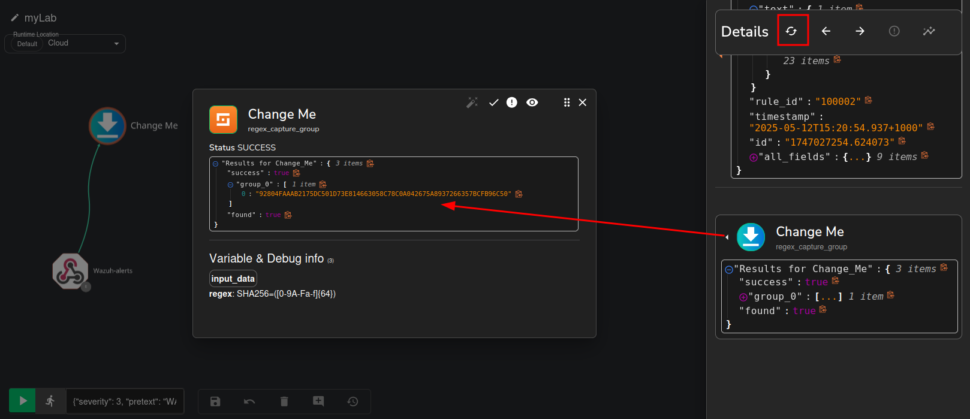Click Status SUCCESS label in dialog
This screenshot has height=419, width=970.
(x=242, y=147)
